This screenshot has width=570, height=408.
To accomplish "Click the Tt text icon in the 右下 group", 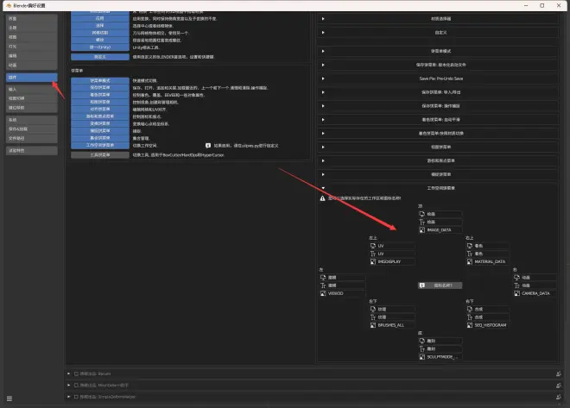I will 470,317.
